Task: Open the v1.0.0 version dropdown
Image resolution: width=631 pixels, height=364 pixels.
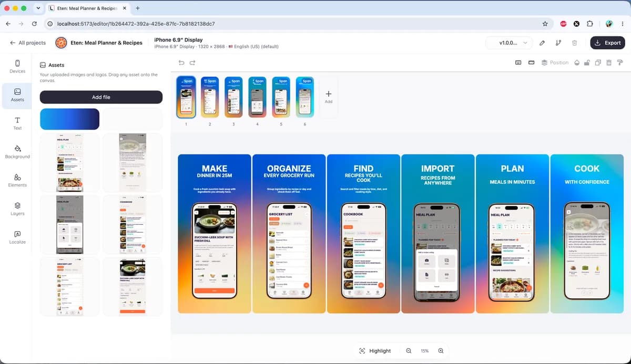Action: [508, 43]
